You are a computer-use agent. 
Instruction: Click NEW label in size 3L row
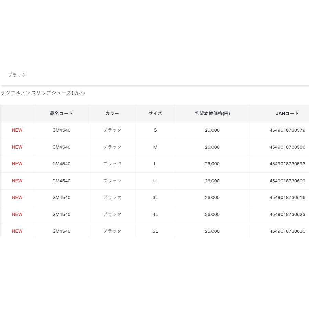point(17,197)
